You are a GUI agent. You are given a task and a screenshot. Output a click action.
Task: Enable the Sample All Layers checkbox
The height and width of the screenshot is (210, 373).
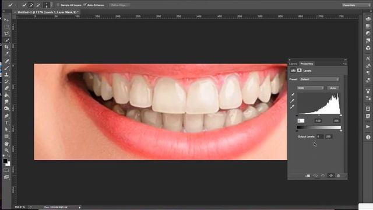click(58, 5)
